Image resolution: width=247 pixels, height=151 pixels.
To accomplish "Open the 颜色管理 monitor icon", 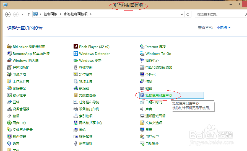I will (x=9, y=137).
